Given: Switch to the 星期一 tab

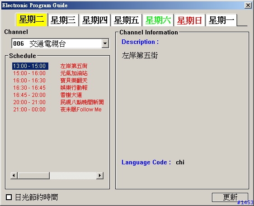Looking at the screenshot, I should (x=221, y=20).
